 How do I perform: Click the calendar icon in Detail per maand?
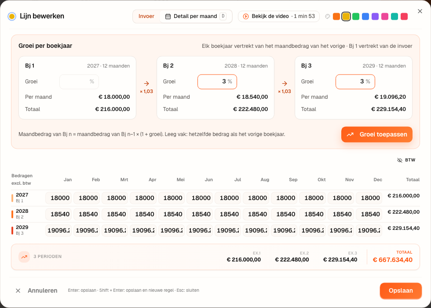168,17
